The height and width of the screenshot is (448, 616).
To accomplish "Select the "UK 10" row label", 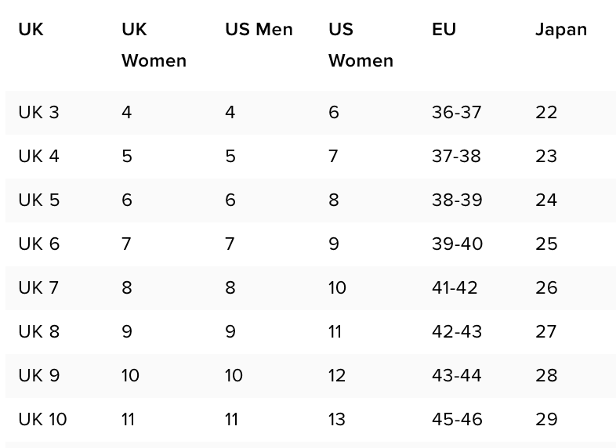I will (x=42, y=419).
